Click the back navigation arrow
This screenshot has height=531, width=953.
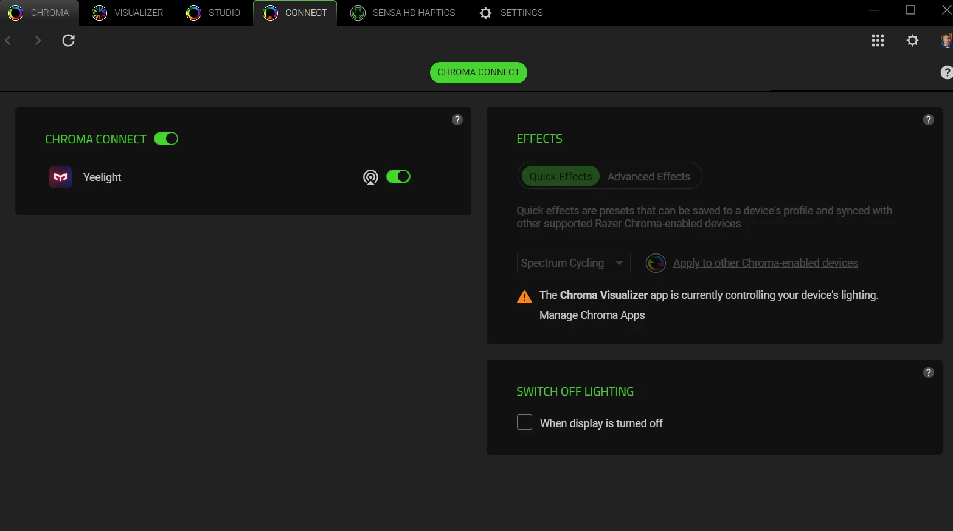[x=9, y=40]
